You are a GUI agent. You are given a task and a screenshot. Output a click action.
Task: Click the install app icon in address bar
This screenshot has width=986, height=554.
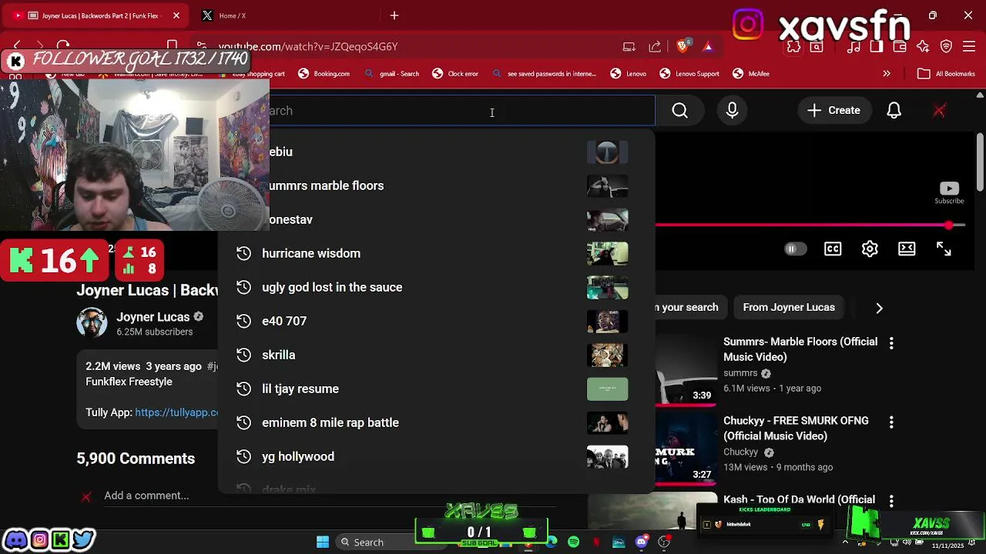(x=629, y=46)
